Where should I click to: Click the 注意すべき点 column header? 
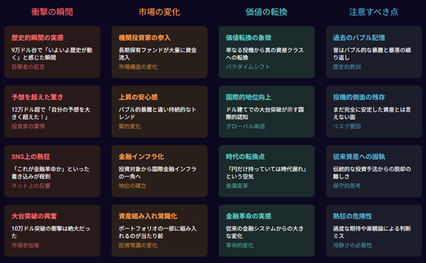tap(374, 12)
